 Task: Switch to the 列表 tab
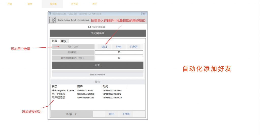tap(54, 41)
